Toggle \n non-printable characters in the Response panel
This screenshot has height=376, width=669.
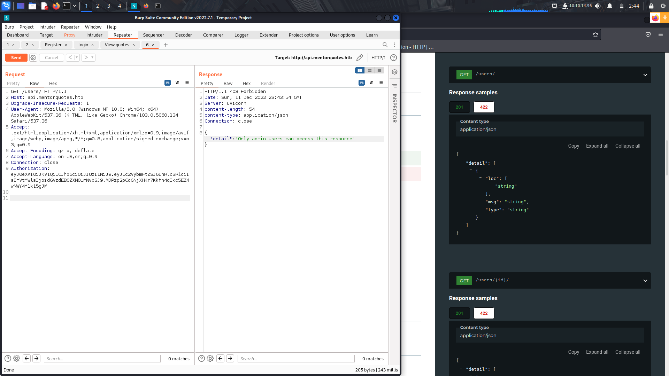click(371, 83)
